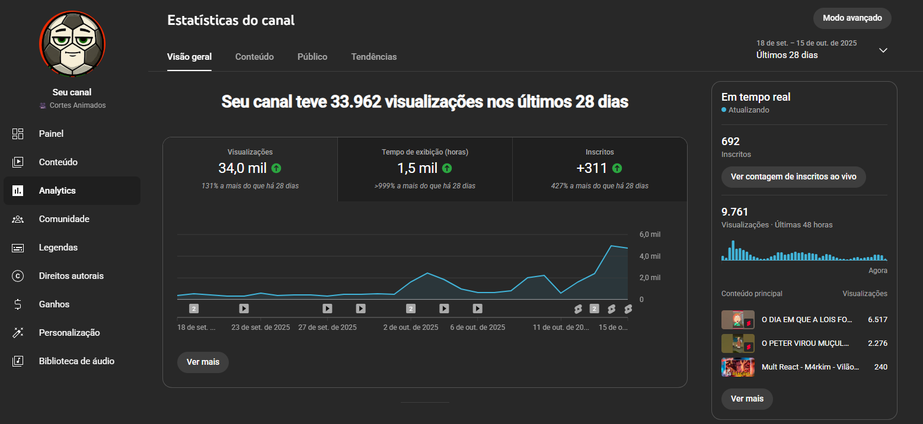Click the '6,0 mil' chart axis label
This screenshot has height=424, width=923.
pos(650,235)
